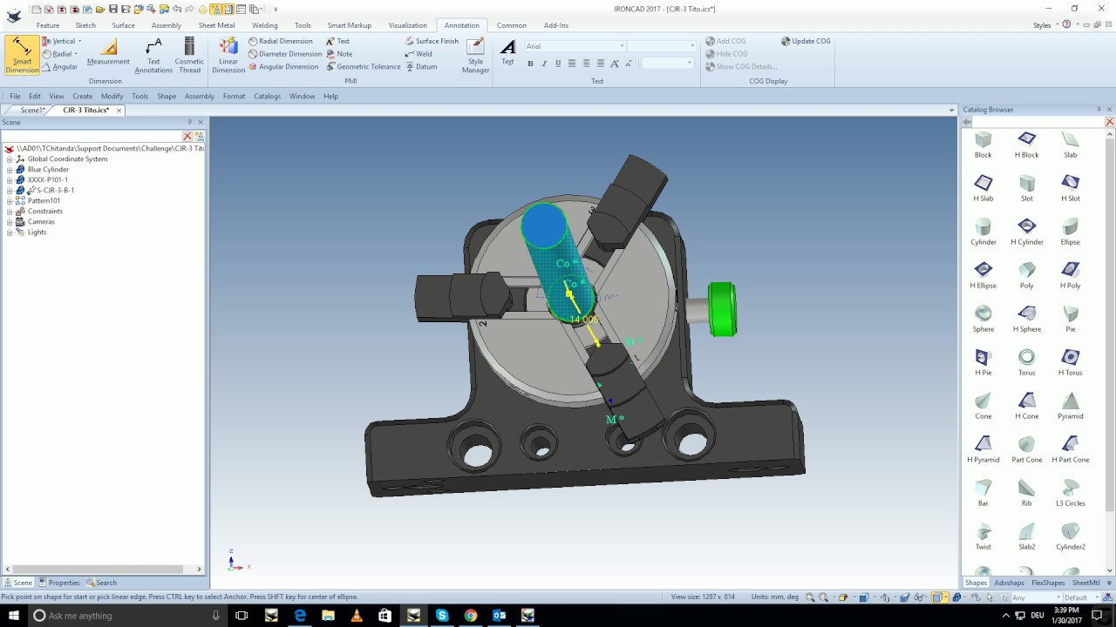Open the Windows Start menu
Screen dimensions: 1116x627
click(x=13, y=616)
